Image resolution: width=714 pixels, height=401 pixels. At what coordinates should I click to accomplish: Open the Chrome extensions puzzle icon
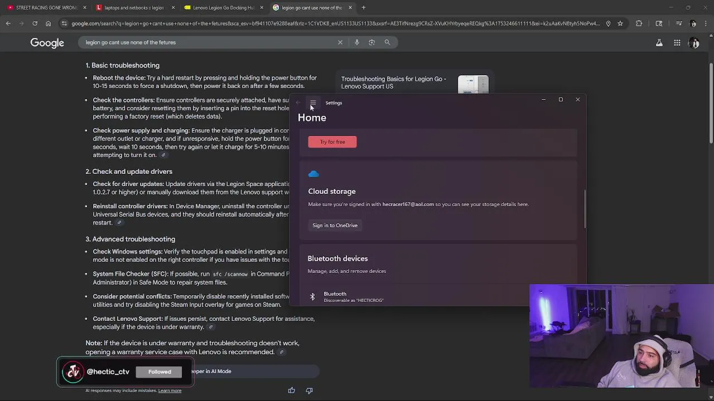(x=639, y=23)
